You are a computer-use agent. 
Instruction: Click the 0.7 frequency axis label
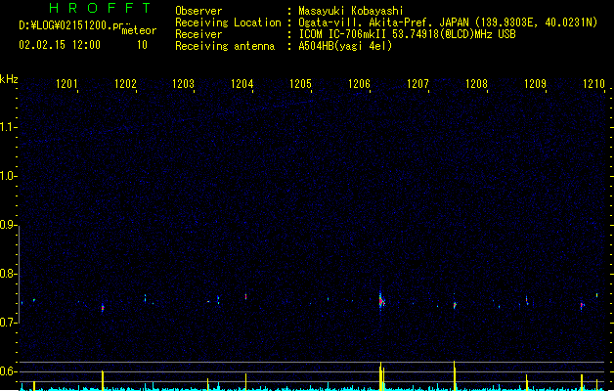tap(8, 323)
